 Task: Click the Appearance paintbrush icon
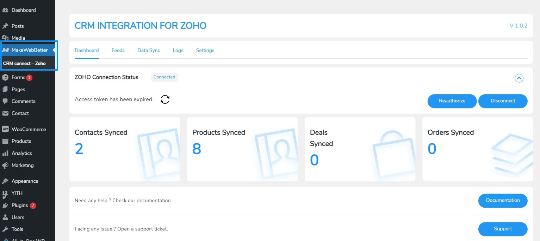[x=5, y=181]
